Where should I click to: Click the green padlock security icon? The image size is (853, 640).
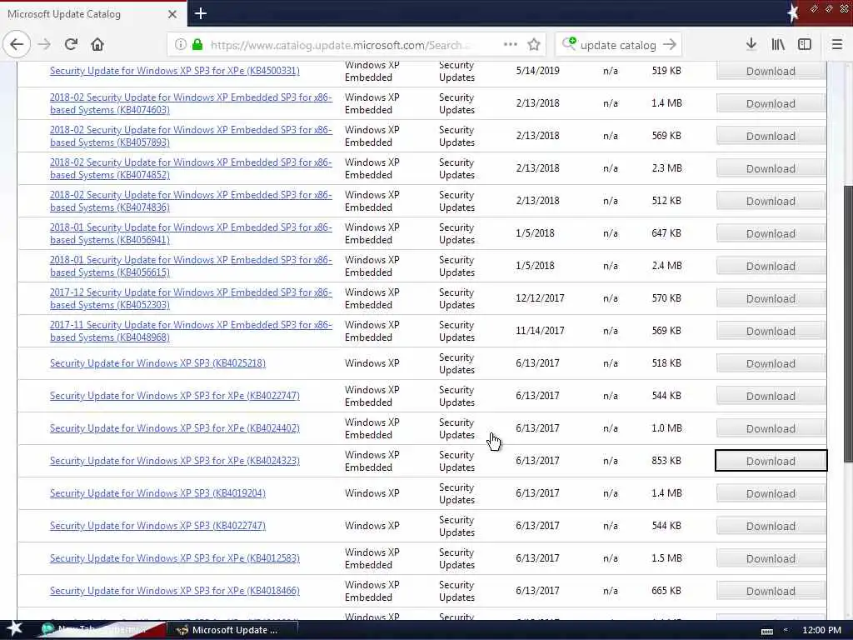(197, 45)
